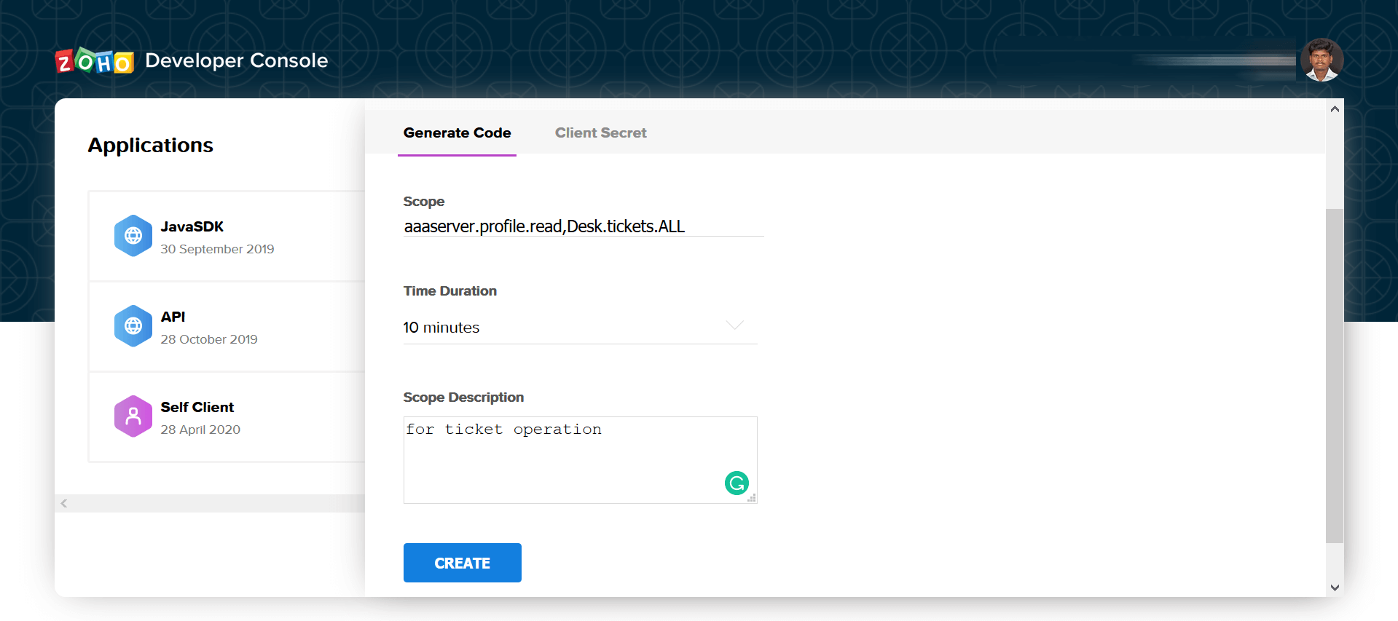This screenshot has width=1398, height=621.
Task: Click the API application globe icon
Action: click(133, 326)
